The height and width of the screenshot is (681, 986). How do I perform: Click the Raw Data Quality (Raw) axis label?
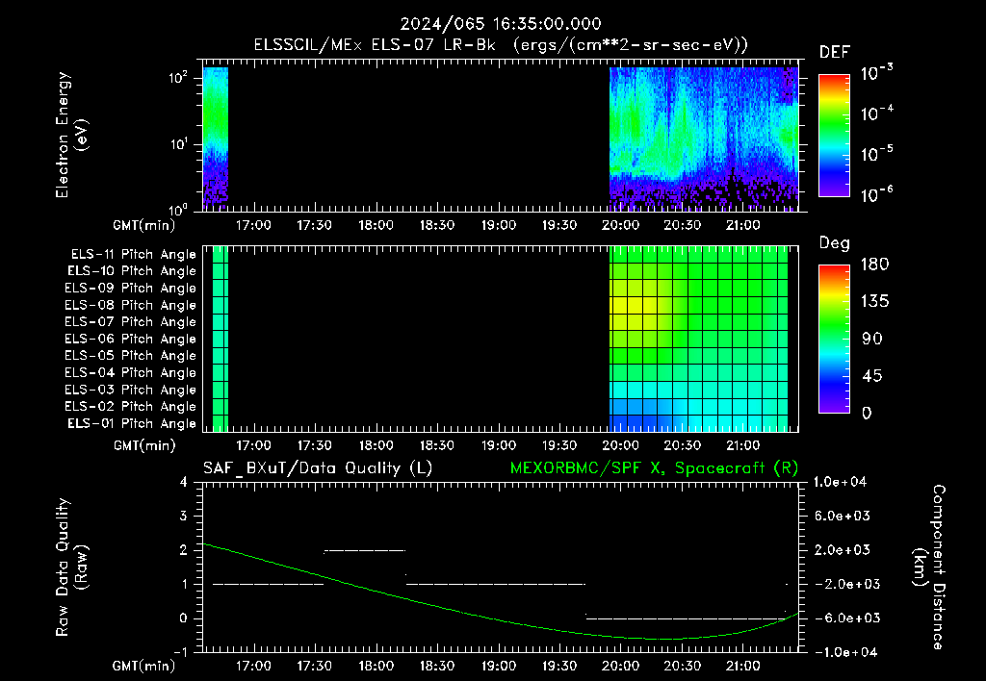tap(71, 567)
